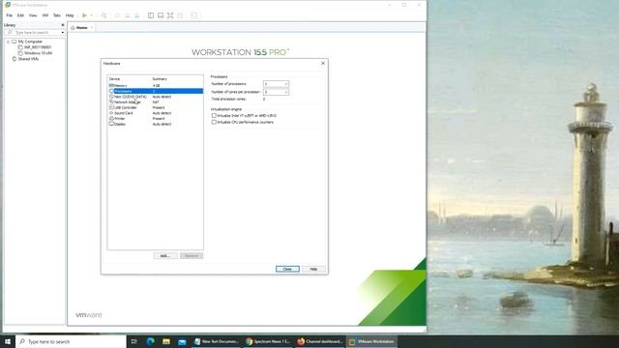This screenshot has height=348, width=619.
Task: Open the Tabs menu
Action: 57,15
